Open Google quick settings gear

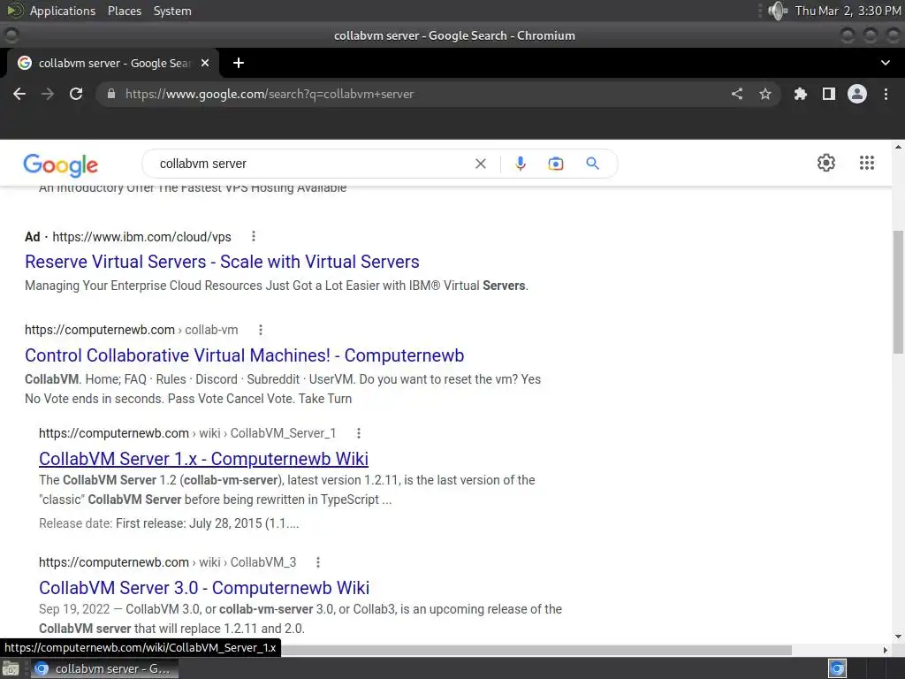826,163
